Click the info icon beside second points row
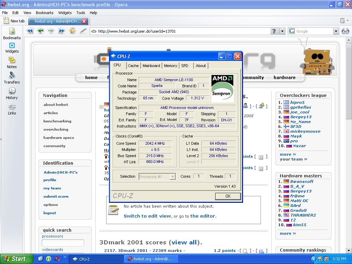Image resolution: width=352 pixels, height=264 pixels. tap(261, 168)
